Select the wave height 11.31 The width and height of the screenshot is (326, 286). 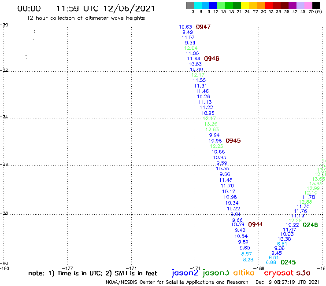pos(200,86)
